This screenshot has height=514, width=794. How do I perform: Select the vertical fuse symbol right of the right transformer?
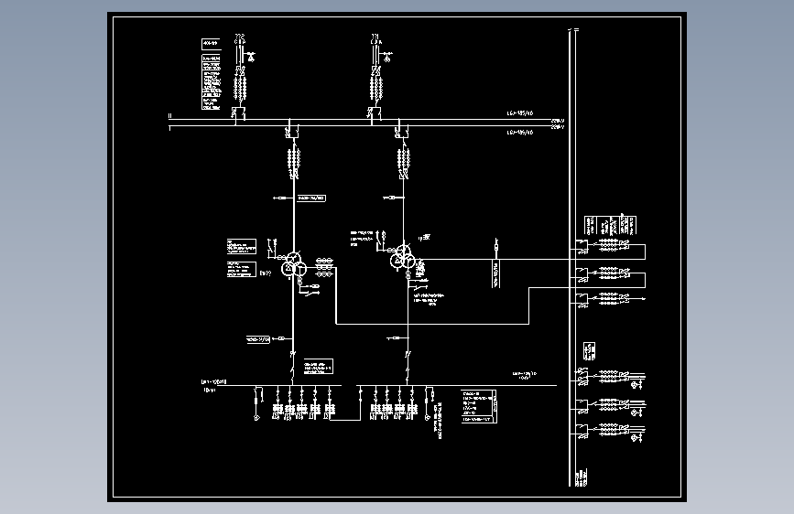[x=496, y=246]
